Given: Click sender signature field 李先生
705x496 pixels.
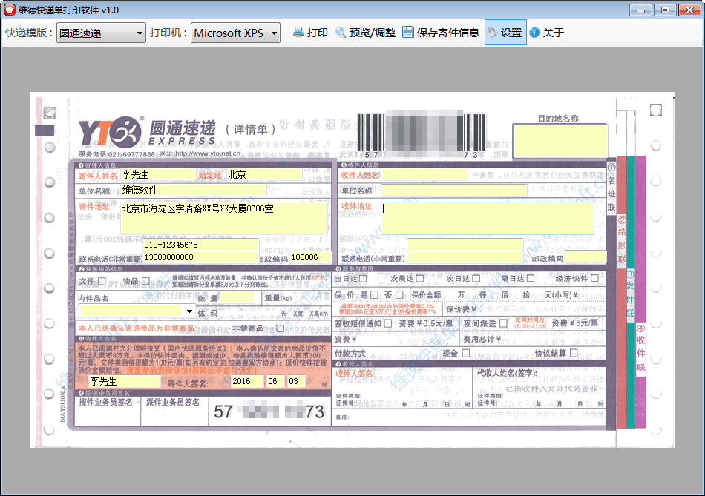Looking at the screenshot, I should click(125, 381).
